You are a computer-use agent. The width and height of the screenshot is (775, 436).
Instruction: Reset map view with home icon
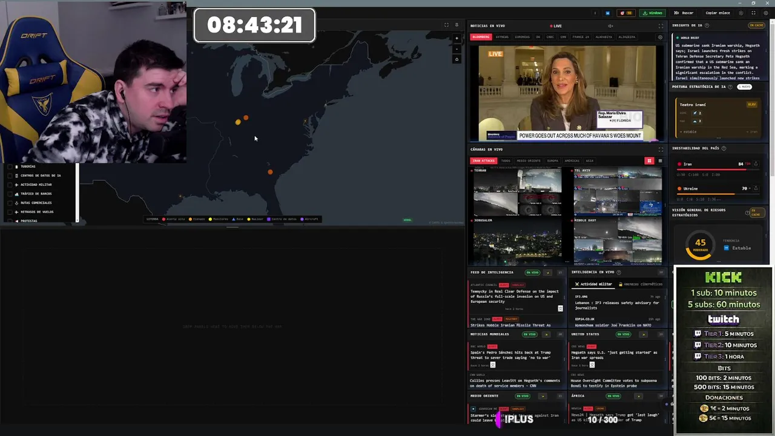pyautogui.click(x=457, y=59)
